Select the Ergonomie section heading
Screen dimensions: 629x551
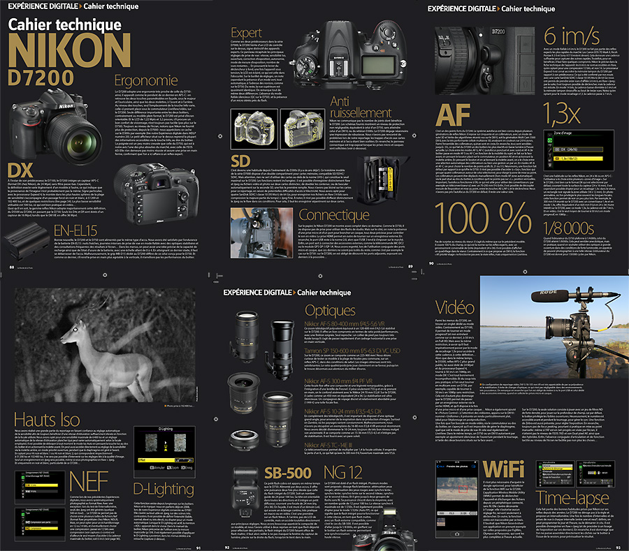146,80
